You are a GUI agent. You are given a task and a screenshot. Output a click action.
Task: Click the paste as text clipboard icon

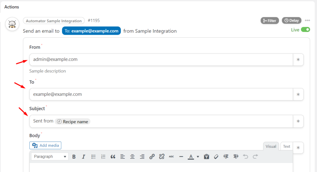[206, 157]
